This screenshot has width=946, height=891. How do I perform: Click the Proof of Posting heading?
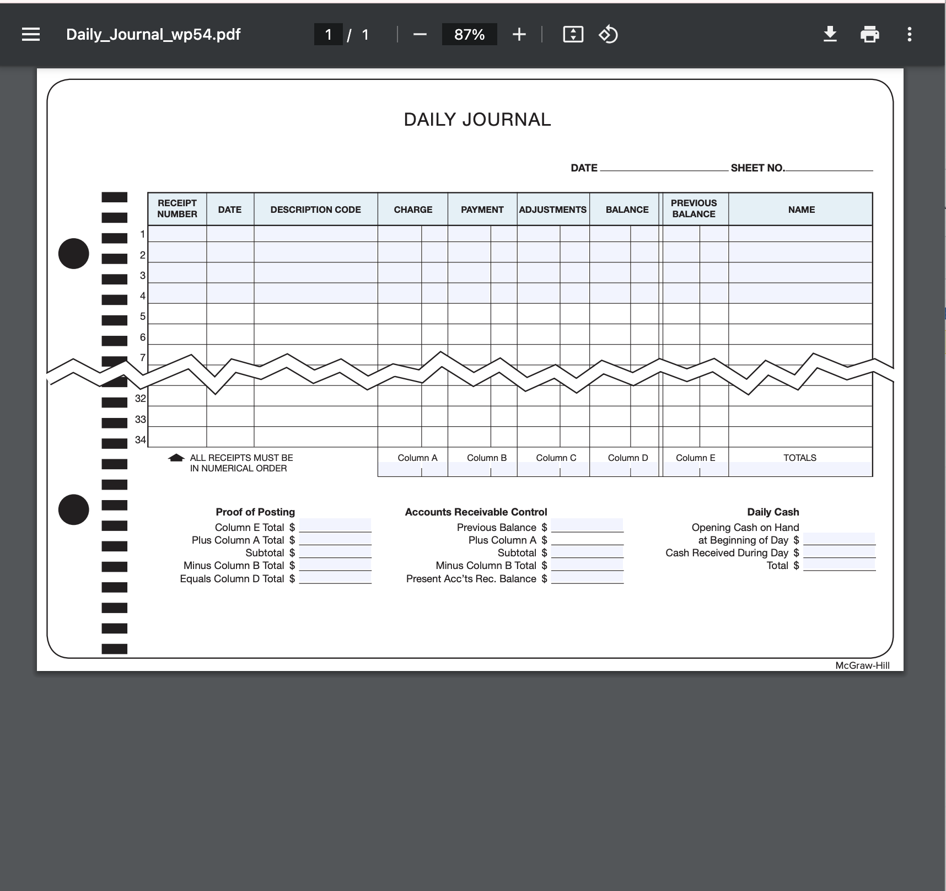tap(255, 512)
